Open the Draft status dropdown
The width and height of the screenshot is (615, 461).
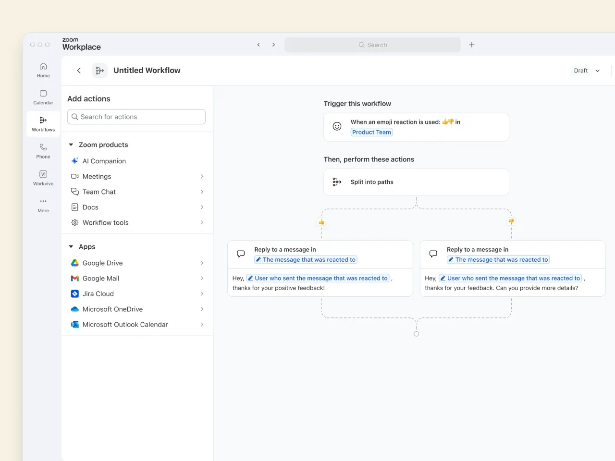[x=587, y=71]
